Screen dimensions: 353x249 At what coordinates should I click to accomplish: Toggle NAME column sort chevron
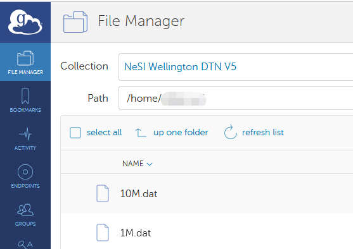150,164
